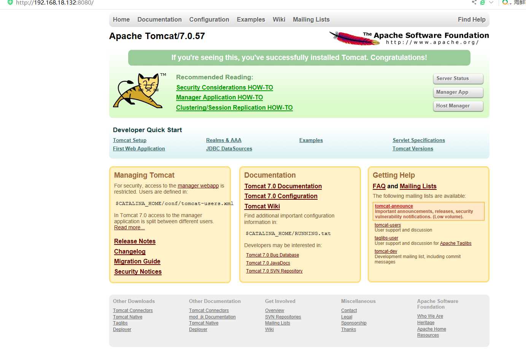Open Tomcat 7.0 SVN Repository link
Screen dimensions: 526x350
click(274, 271)
